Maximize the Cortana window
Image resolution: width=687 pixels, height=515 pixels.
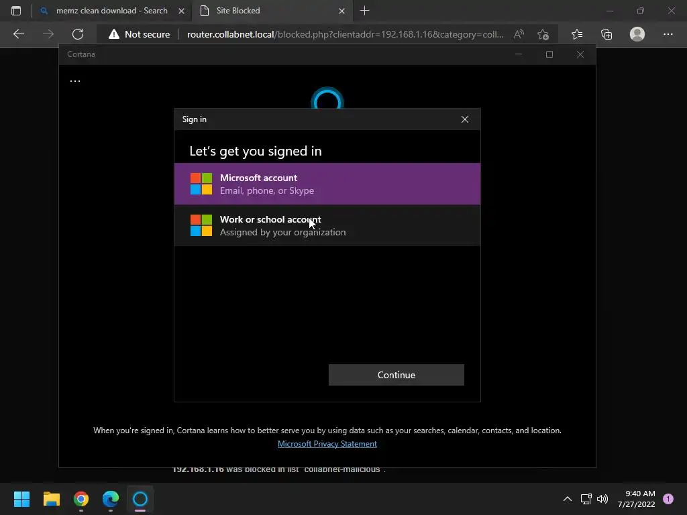tap(549, 54)
